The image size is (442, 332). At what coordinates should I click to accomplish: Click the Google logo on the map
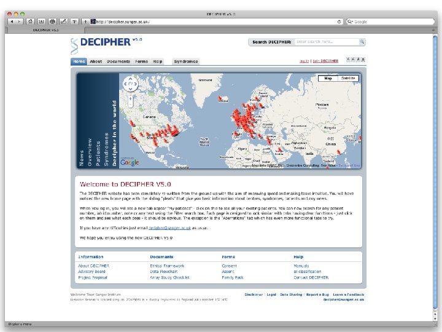[130, 162]
